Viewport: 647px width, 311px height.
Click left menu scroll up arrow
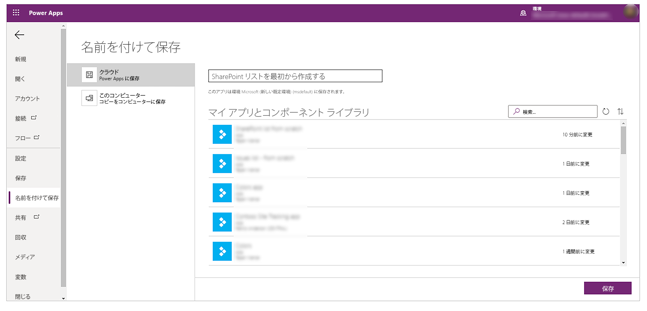click(x=63, y=26)
